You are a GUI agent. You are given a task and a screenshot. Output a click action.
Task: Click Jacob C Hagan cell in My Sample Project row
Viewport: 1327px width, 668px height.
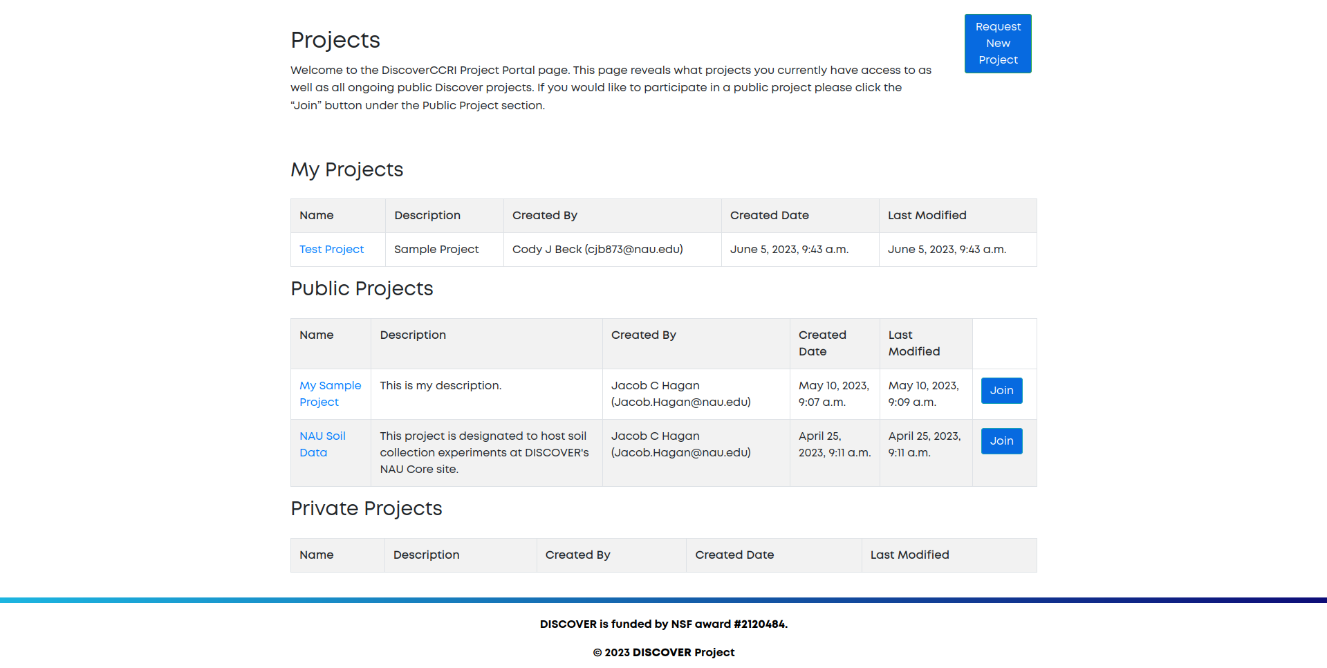696,394
